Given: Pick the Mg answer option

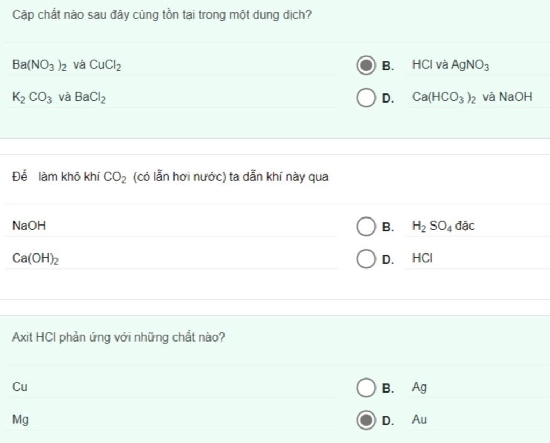Looking at the screenshot, I should [x=20, y=420].
